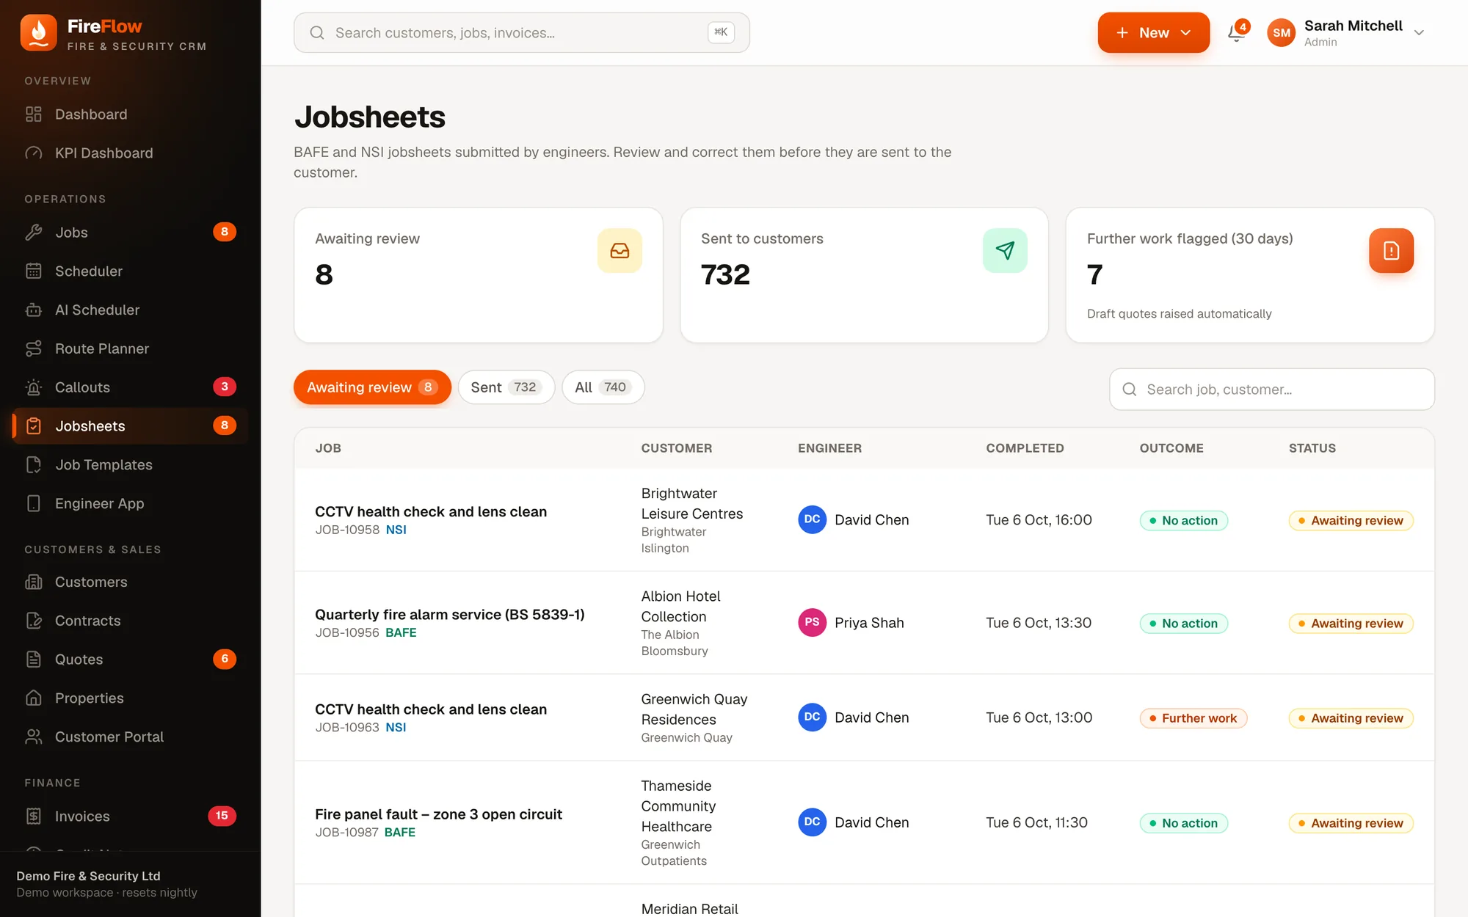This screenshot has width=1468, height=917.
Task: Open Invoices in sidebar
Action: pyautogui.click(x=131, y=816)
